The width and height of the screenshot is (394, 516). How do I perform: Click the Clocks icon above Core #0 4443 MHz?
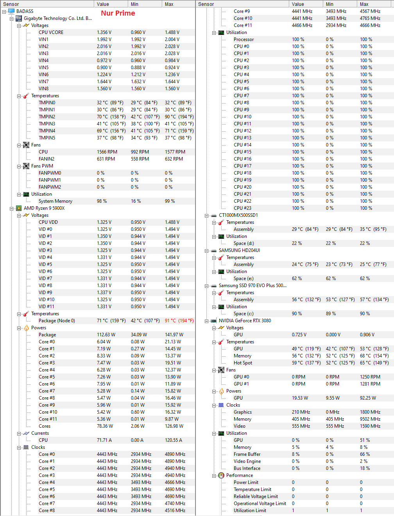26,447
